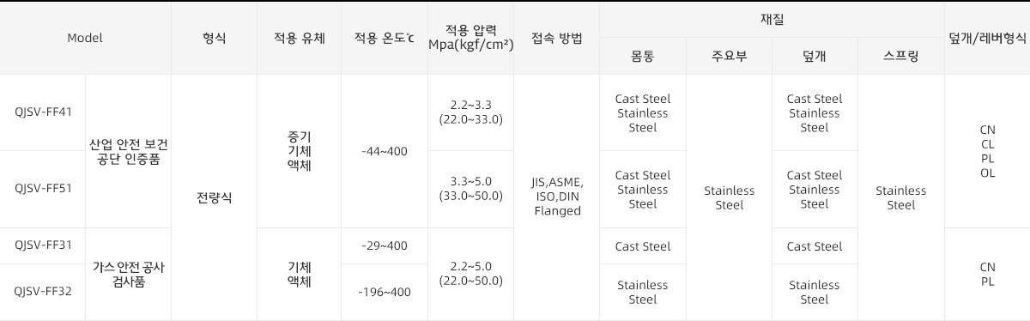Select the CN CL PL OL cell
The image size is (1030, 321).
point(987,151)
